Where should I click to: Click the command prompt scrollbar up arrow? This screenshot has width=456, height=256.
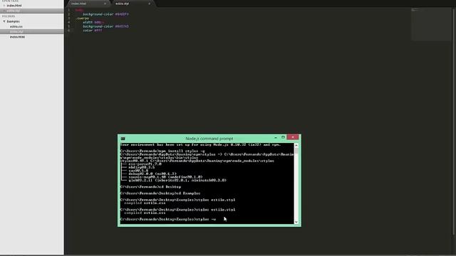click(296, 145)
